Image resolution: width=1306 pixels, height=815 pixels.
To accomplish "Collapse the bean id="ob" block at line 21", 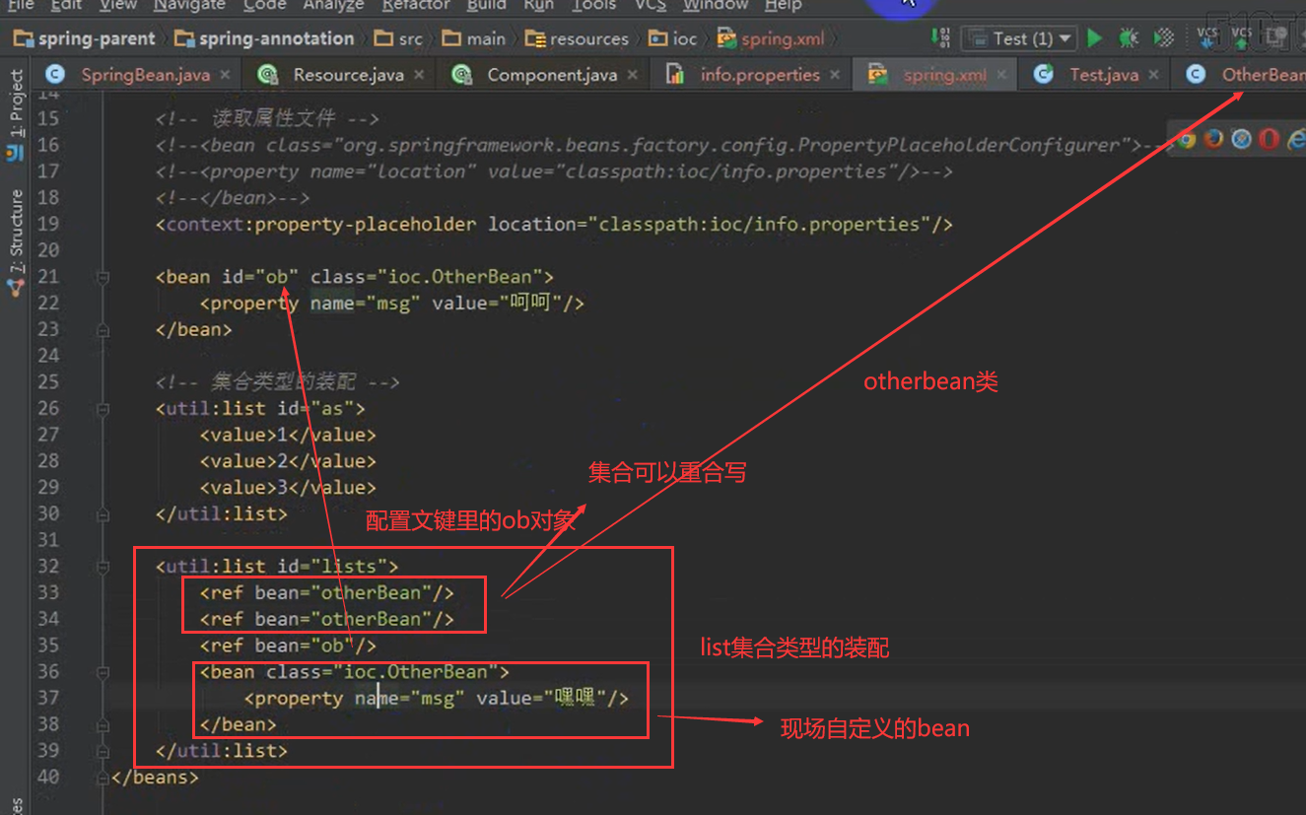I will tap(103, 278).
